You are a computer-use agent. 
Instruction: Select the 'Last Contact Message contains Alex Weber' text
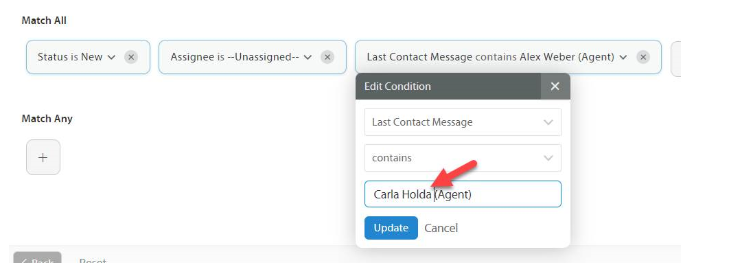(490, 57)
